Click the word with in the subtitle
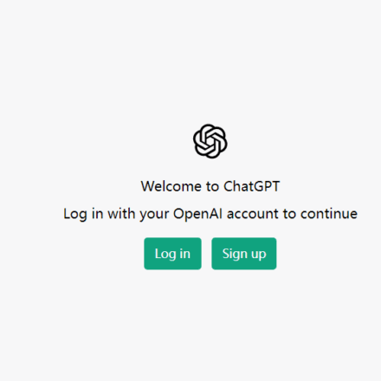Image resolution: width=381 pixels, height=381 pixels. (x=121, y=214)
